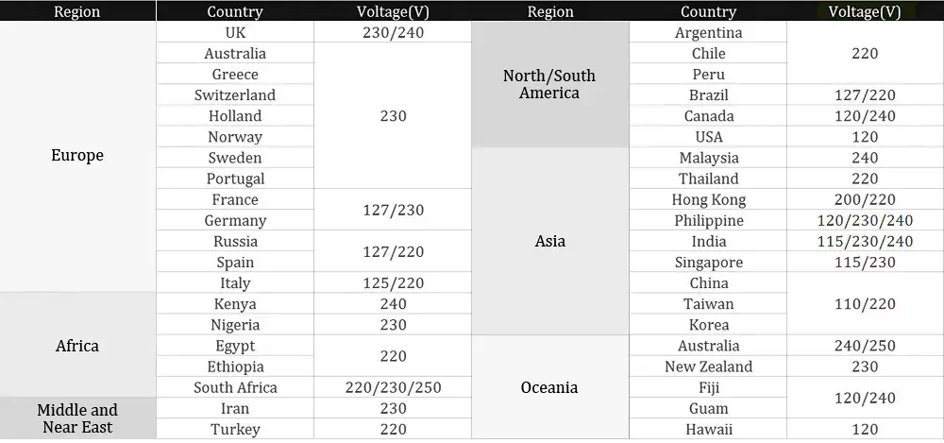Click the New Zealand country cell
Image resolution: width=944 pixels, height=443 pixels.
coord(708,366)
